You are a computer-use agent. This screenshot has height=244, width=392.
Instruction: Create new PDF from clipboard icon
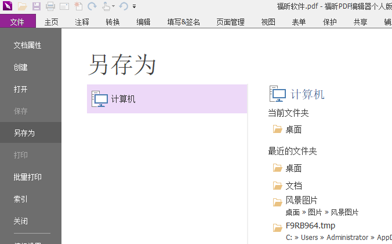pos(78,6)
